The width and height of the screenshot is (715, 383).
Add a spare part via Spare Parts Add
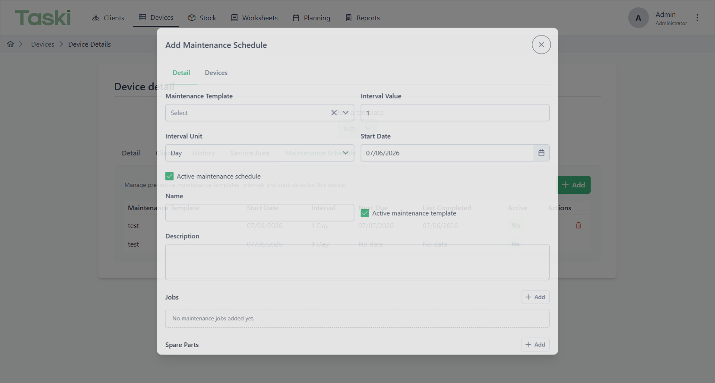pyautogui.click(x=535, y=345)
